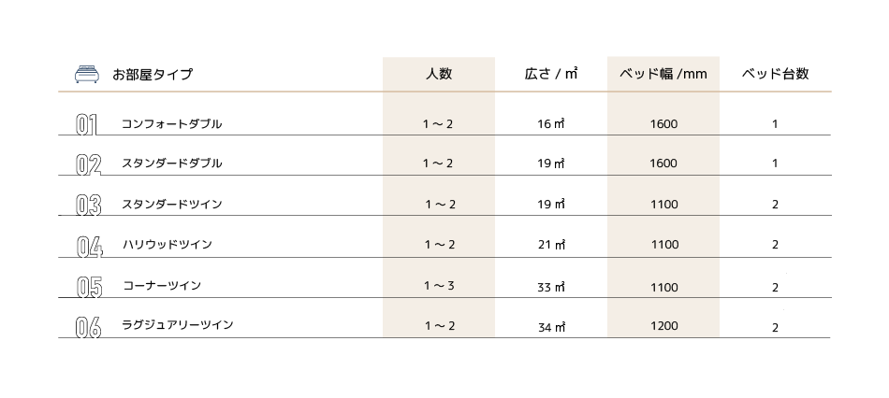Click the 05 number graphic
The width and height of the screenshot is (889, 398).
pos(89,287)
